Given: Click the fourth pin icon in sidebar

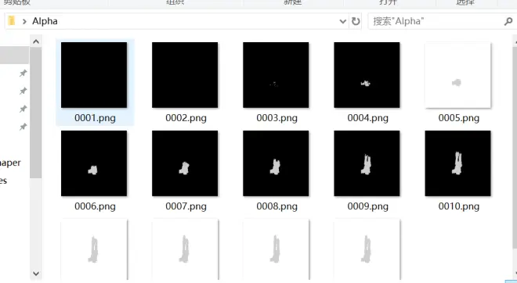Looking at the screenshot, I should 23,127.
